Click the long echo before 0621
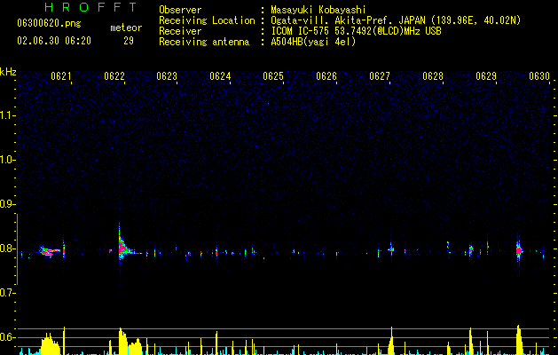The image size is (558, 355). [49, 251]
